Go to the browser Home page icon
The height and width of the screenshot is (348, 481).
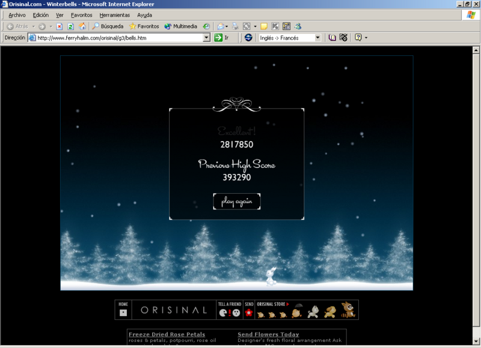click(82, 26)
